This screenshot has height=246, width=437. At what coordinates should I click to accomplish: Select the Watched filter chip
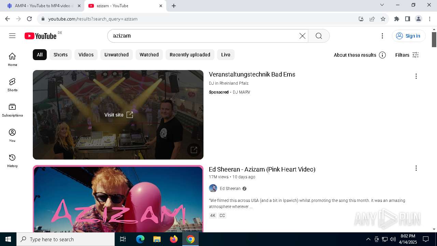pos(149,55)
